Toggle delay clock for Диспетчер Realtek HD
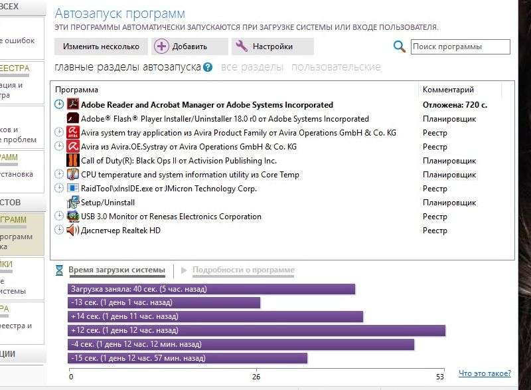The image size is (531, 390). [x=59, y=231]
